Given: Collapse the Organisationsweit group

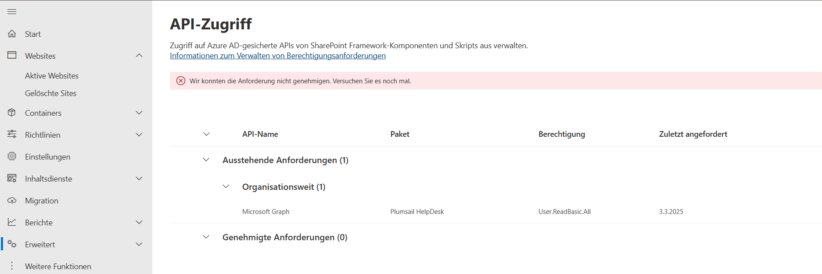Looking at the screenshot, I should 226,187.
